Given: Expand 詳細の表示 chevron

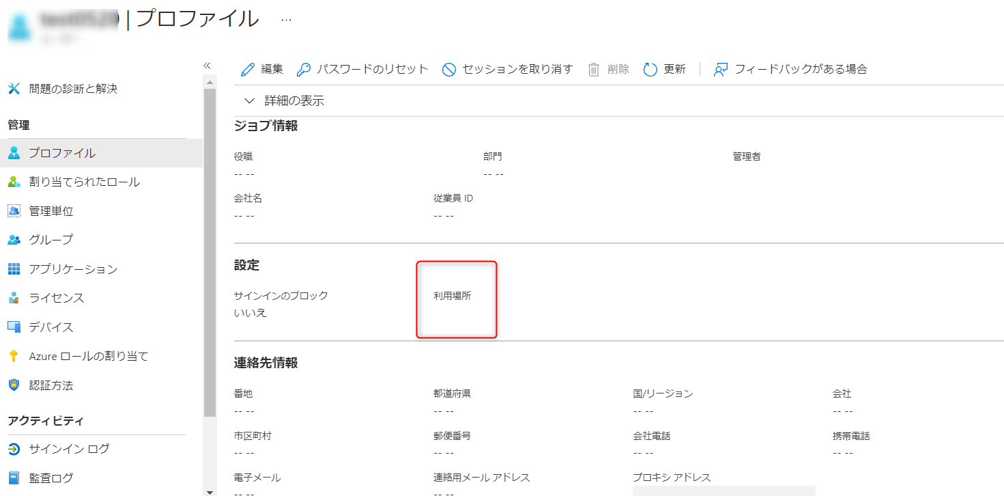Looking at the screenshot, I should 249,101.
